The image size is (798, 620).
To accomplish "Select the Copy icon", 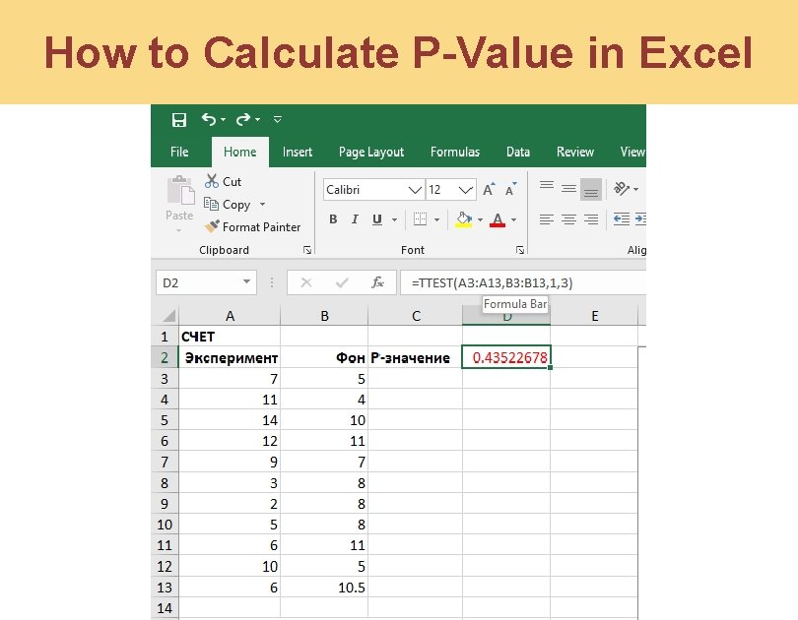I will tap(212, 204).
